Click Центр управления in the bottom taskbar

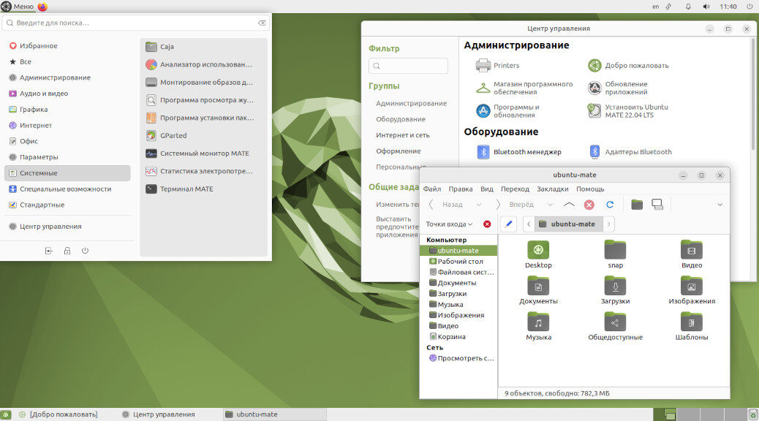164,414
